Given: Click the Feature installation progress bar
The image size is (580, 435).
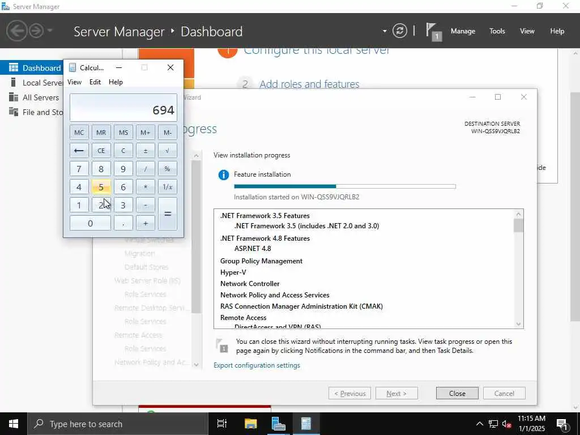Looking at the screenshot, I should point(345,186).
